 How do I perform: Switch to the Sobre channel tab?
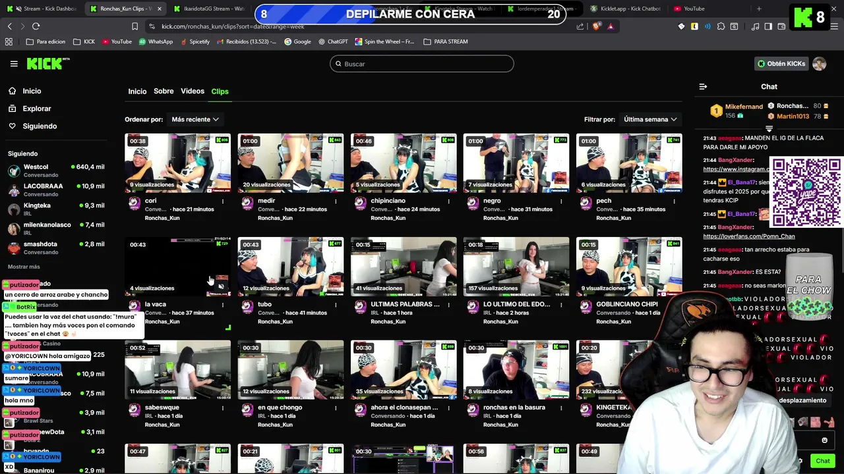coord(164,92)
